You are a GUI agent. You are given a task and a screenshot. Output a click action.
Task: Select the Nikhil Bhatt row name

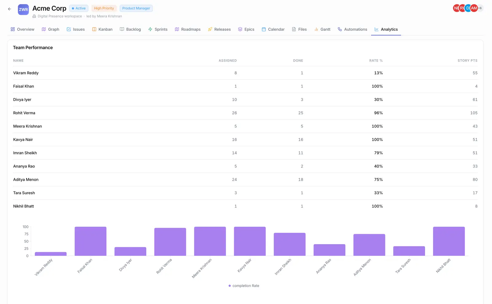tap(23, 206)
